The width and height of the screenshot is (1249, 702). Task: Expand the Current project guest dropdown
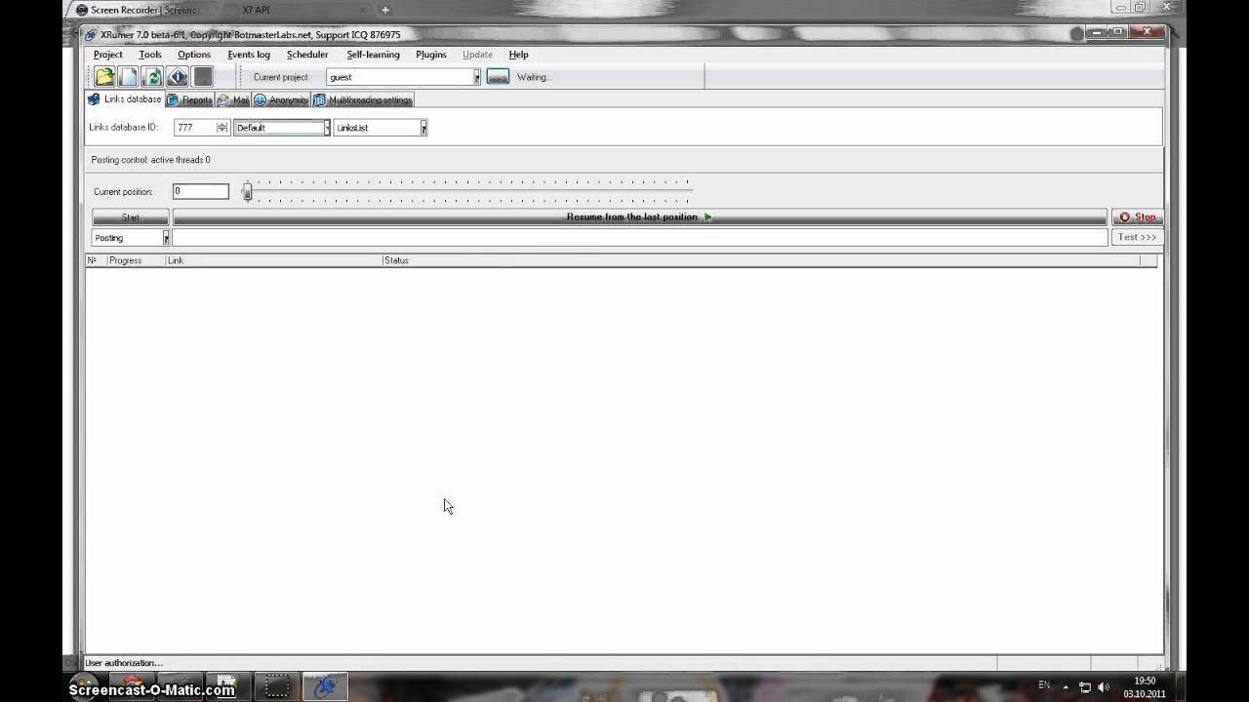pyautogui.click(x=477, y=77)
